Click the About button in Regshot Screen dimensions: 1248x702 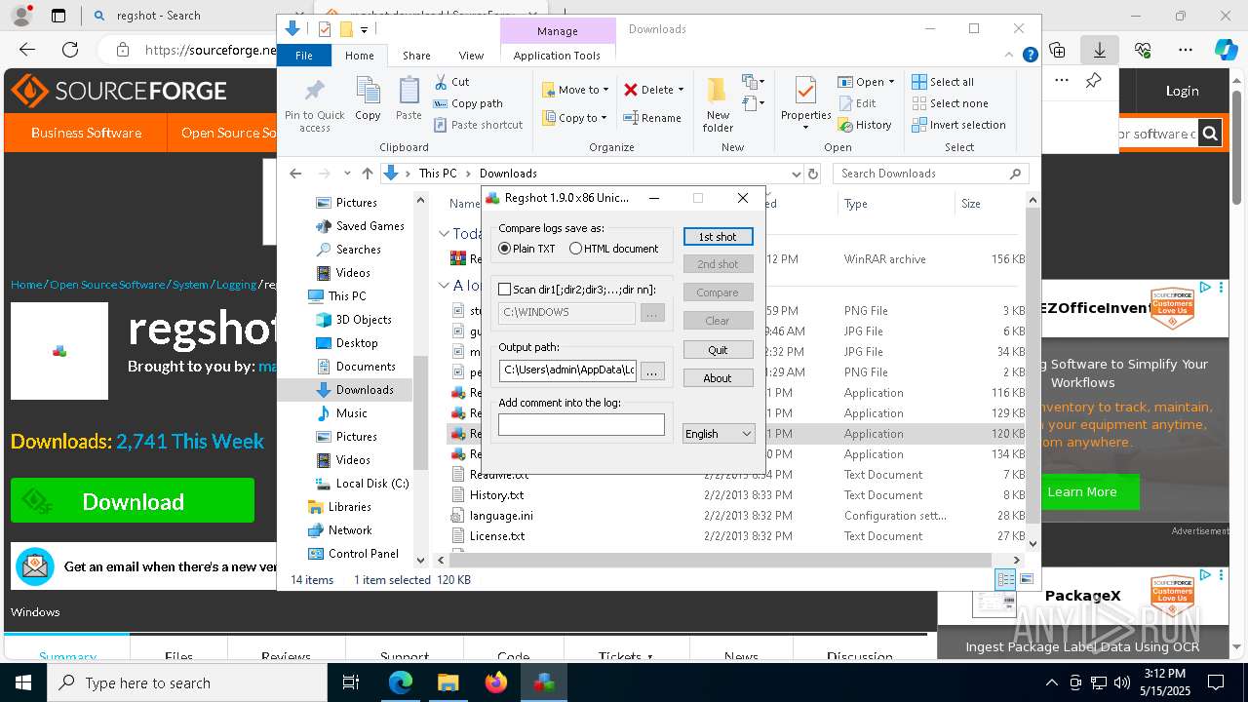pos(718,378)
